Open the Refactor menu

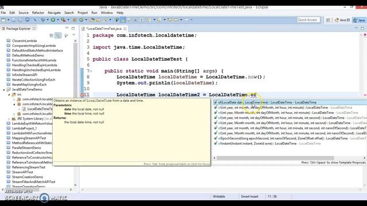coord(38,13)
